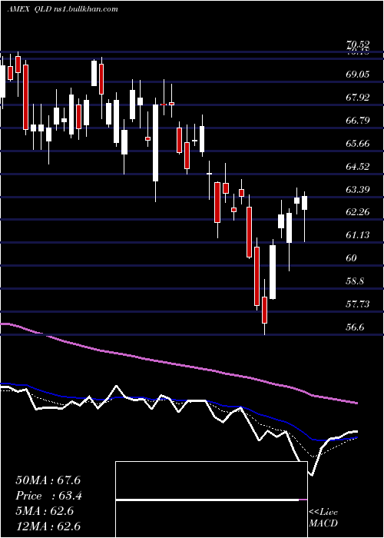
Task: Click the 57.73 price axis label
Action: [358, 304]
